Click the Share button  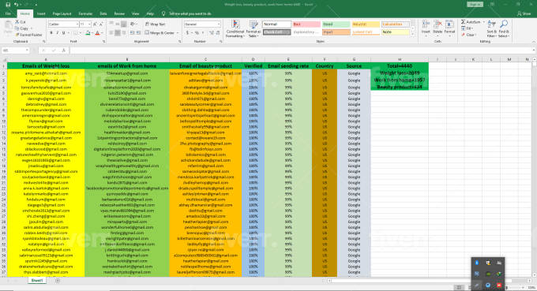click(524, 13)
